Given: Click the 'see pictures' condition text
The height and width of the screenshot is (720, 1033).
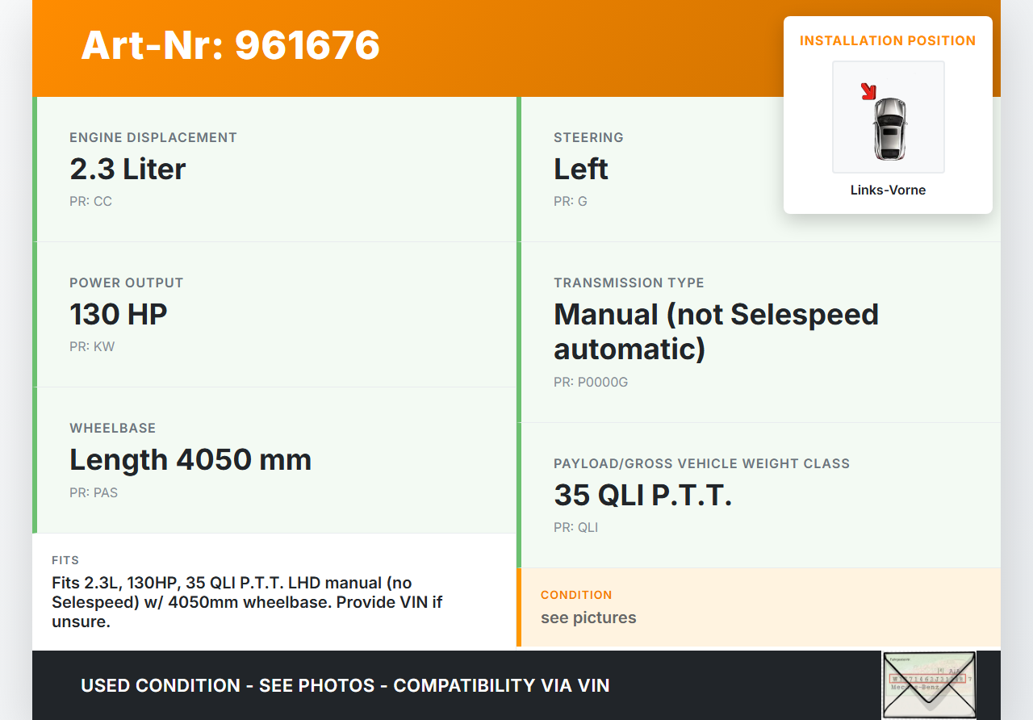Looking at the screenshot, I should coord(588,618).
